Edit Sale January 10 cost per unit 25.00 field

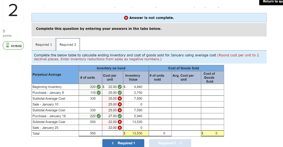coord(113,104)
